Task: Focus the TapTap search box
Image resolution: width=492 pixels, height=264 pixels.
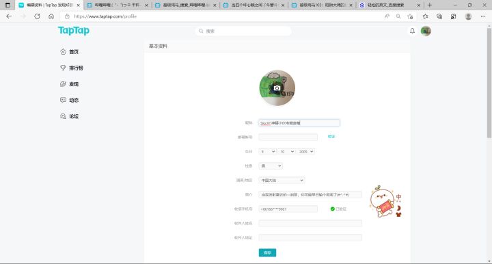Action: (243, 31)
